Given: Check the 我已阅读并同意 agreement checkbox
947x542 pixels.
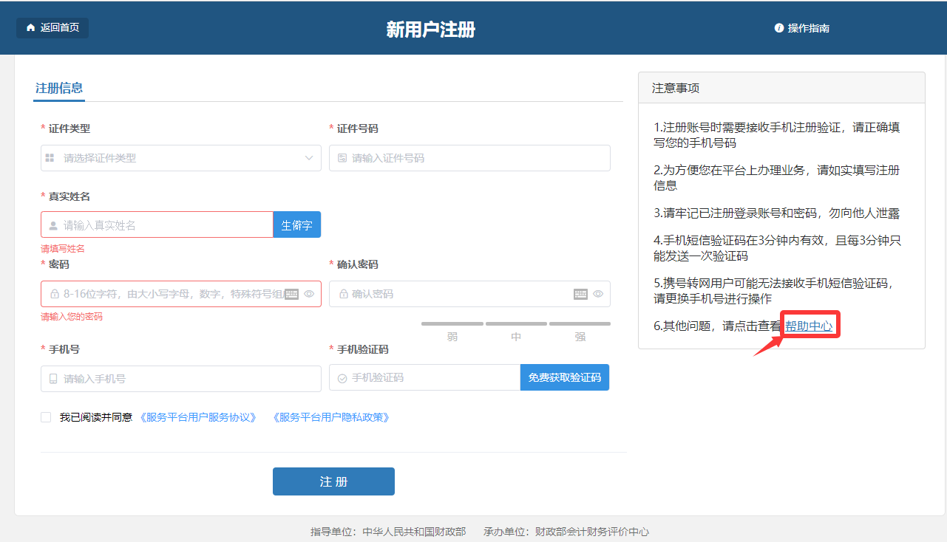Looking at the screenshot, I should click(46, 417).
